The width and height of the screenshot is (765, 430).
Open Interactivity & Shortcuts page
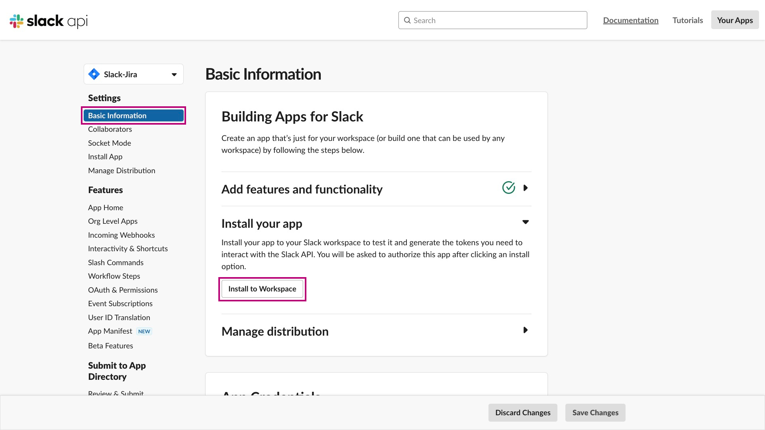point(128,249)
